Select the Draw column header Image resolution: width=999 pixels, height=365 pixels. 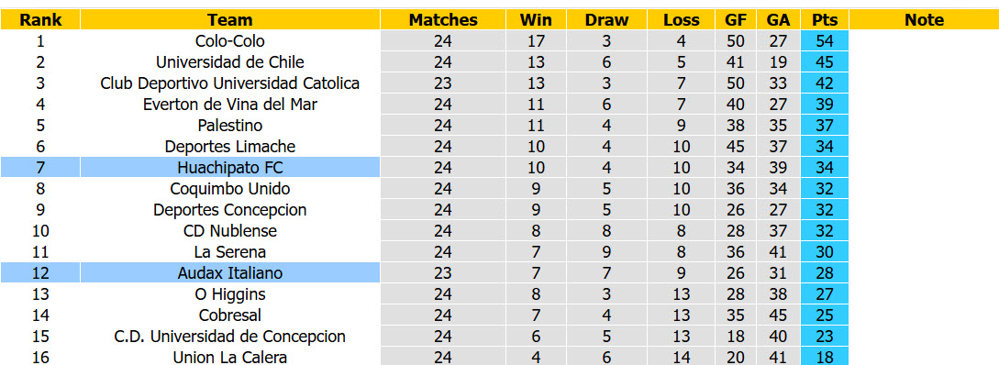click(x=606, y=20)
